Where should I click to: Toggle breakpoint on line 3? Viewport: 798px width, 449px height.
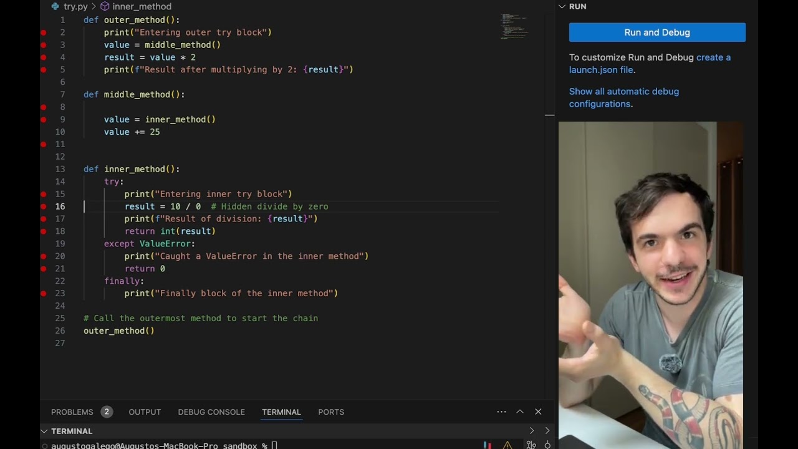44,45
